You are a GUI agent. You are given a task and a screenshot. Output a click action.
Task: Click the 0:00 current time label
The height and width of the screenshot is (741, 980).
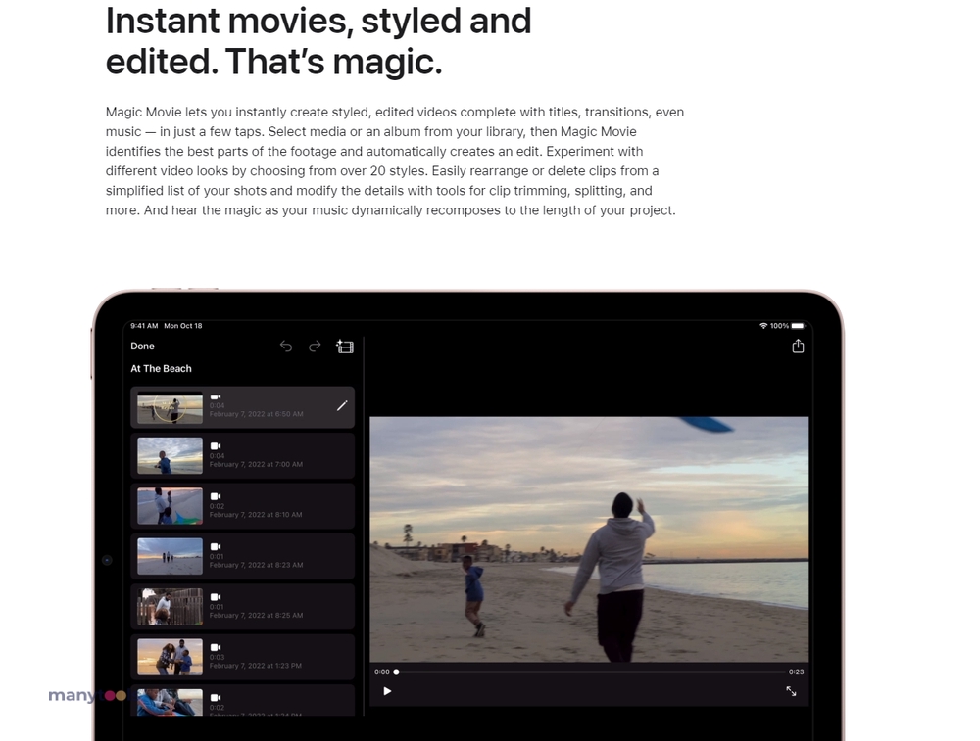click(382, 672)
